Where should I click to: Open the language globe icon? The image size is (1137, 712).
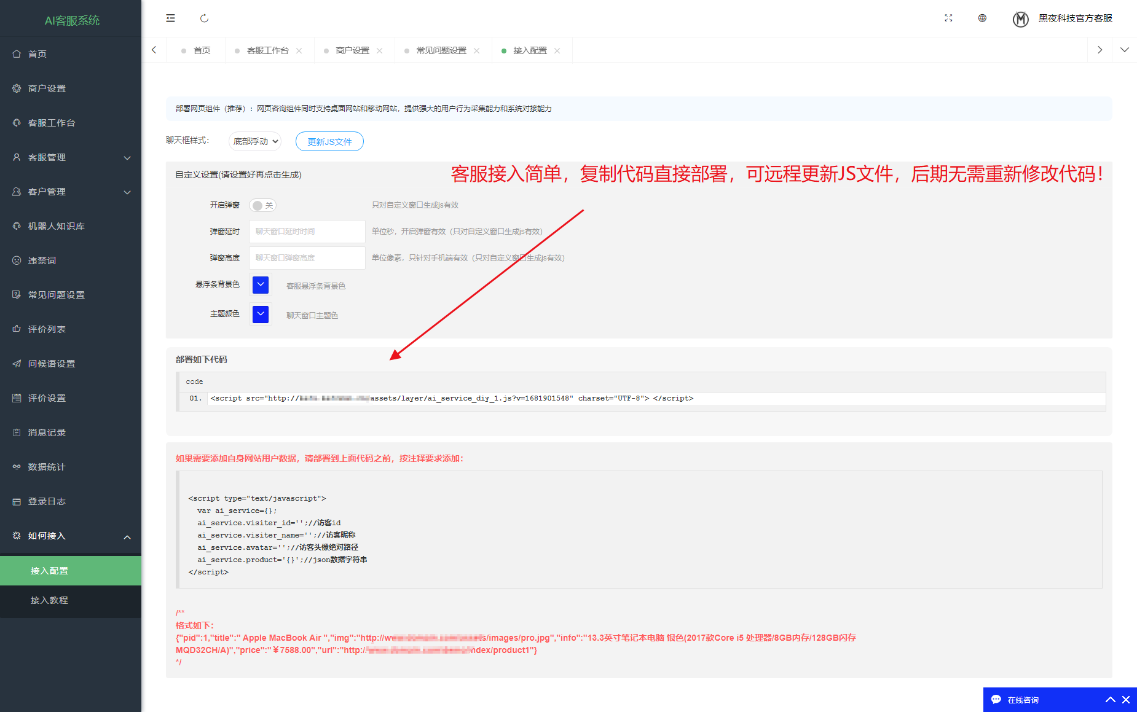pyautogui.click(x=982, y=18)
